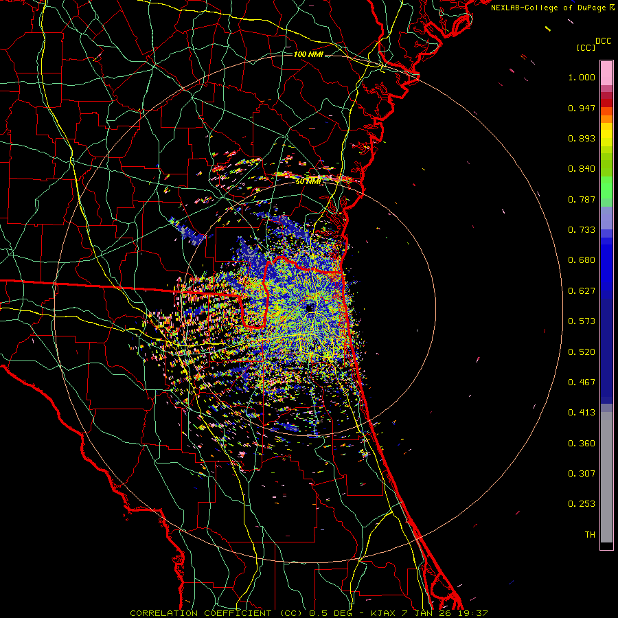The image size is (618, 618).
Task: Click the 0.680 scale value
Action: [x=582, y=260]
